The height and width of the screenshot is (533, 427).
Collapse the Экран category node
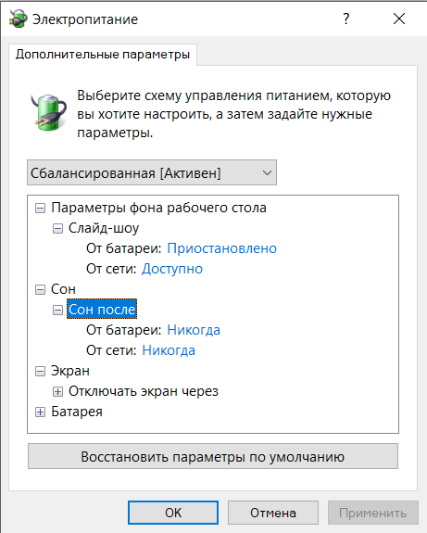pyautogui.click(x=40, y=371)
